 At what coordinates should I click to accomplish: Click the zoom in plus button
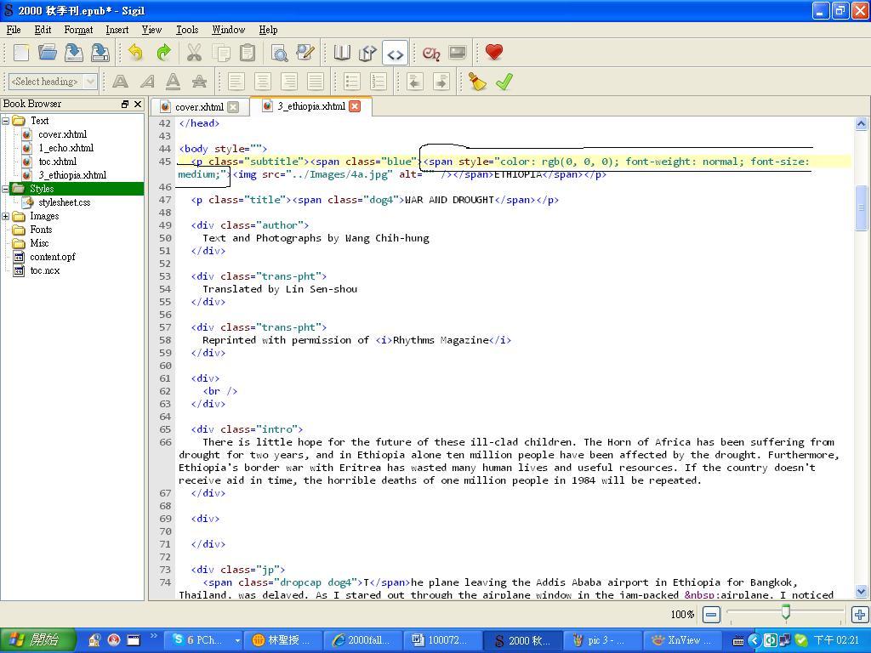click(x=860, y=614)
